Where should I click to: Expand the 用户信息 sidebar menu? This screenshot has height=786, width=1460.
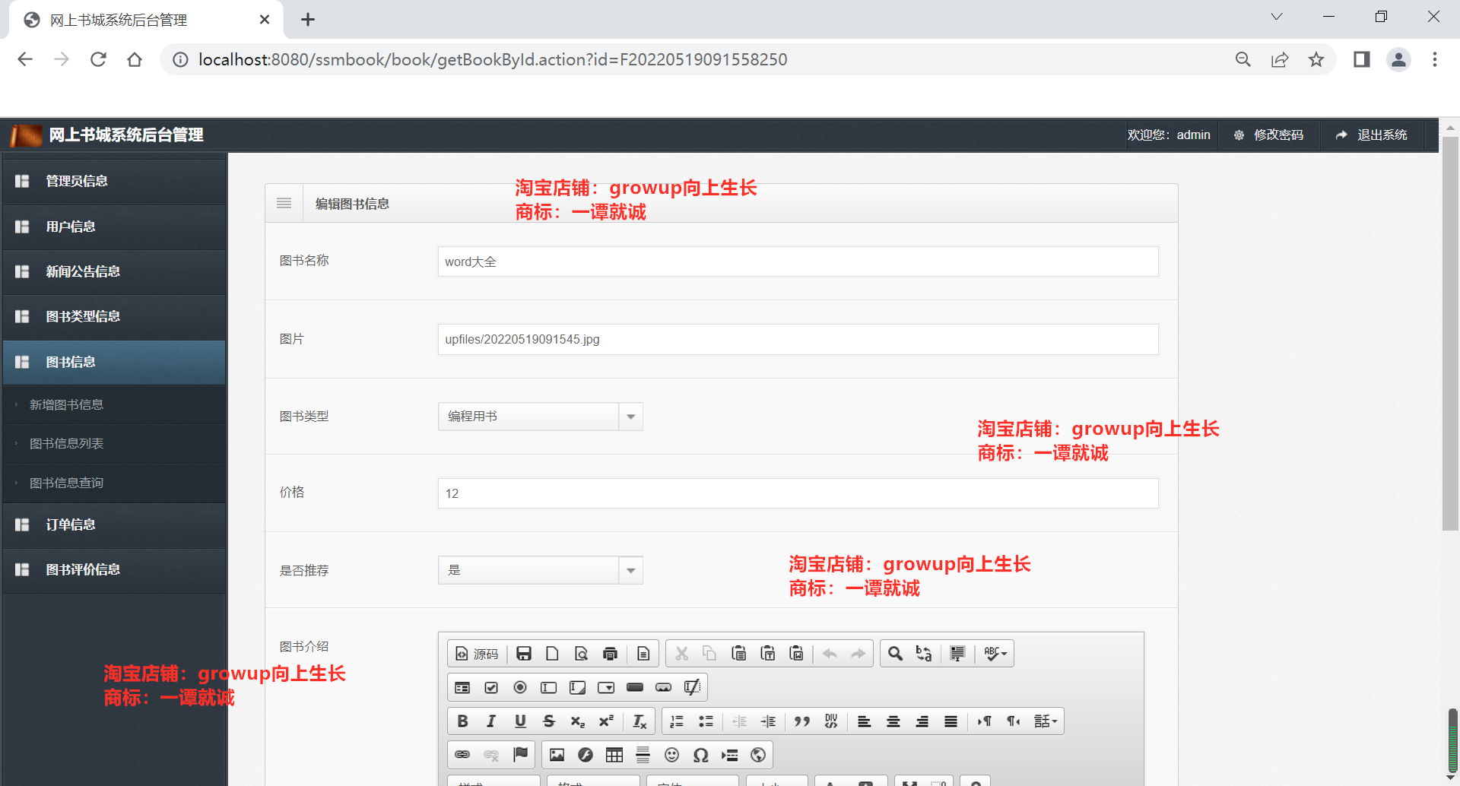(114, 227)
